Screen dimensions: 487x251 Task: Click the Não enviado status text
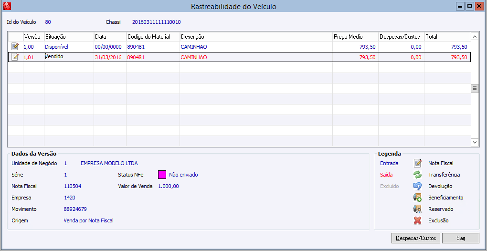[x=183, y=175]
